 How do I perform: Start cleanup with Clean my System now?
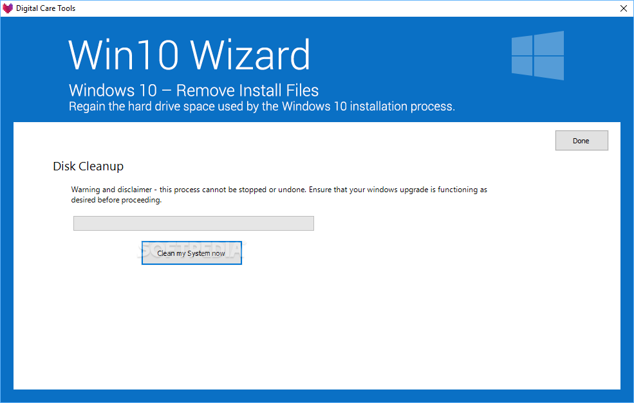click(192, 253)
